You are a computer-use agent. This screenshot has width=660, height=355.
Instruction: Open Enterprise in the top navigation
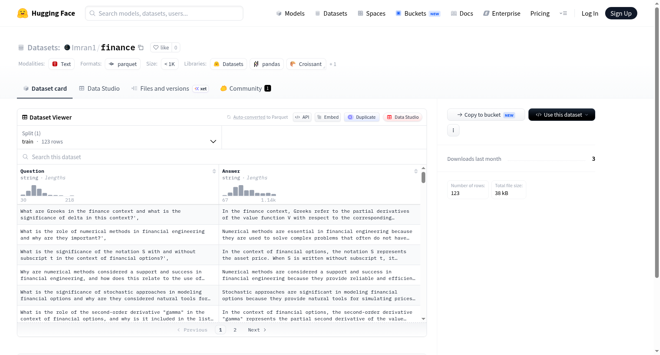(x=502, y=14)
